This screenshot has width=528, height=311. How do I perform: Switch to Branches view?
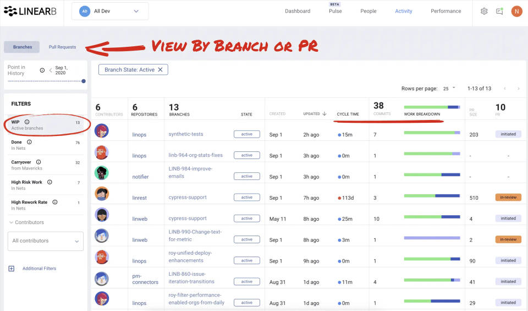[x=23, y=47]
